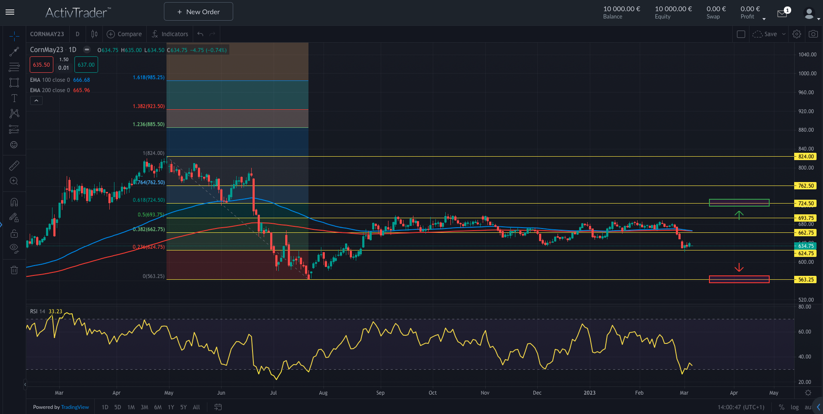This screenshot has width=823, height=414.
Task: Open the candlestick chart style selector
Action: click(94, 34)
